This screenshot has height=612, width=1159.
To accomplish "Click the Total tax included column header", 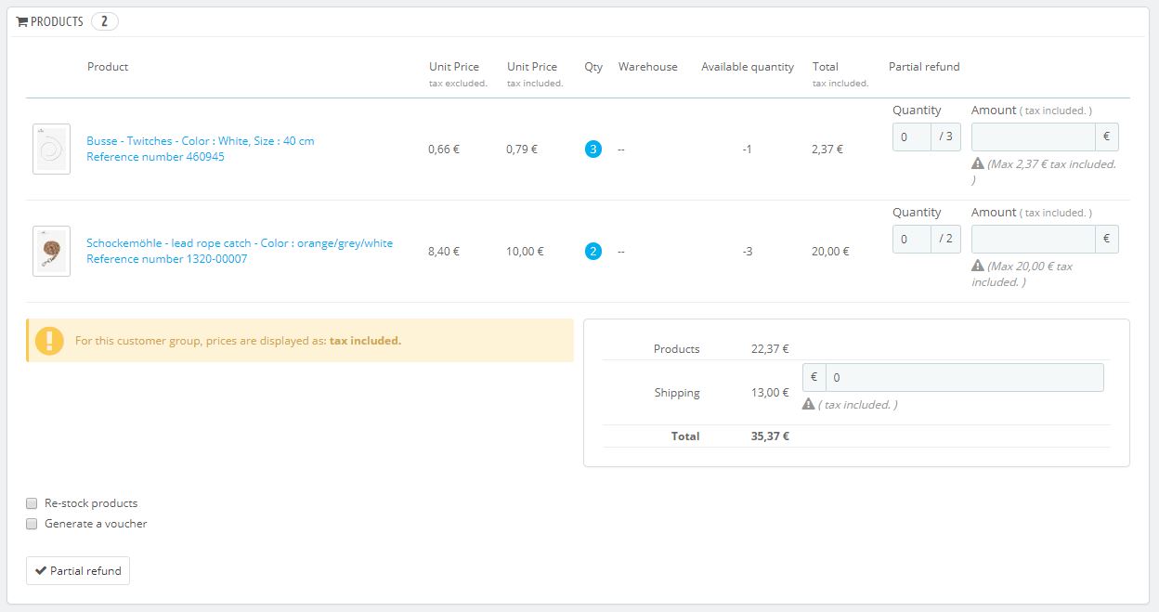I will (x=840, y=74).
